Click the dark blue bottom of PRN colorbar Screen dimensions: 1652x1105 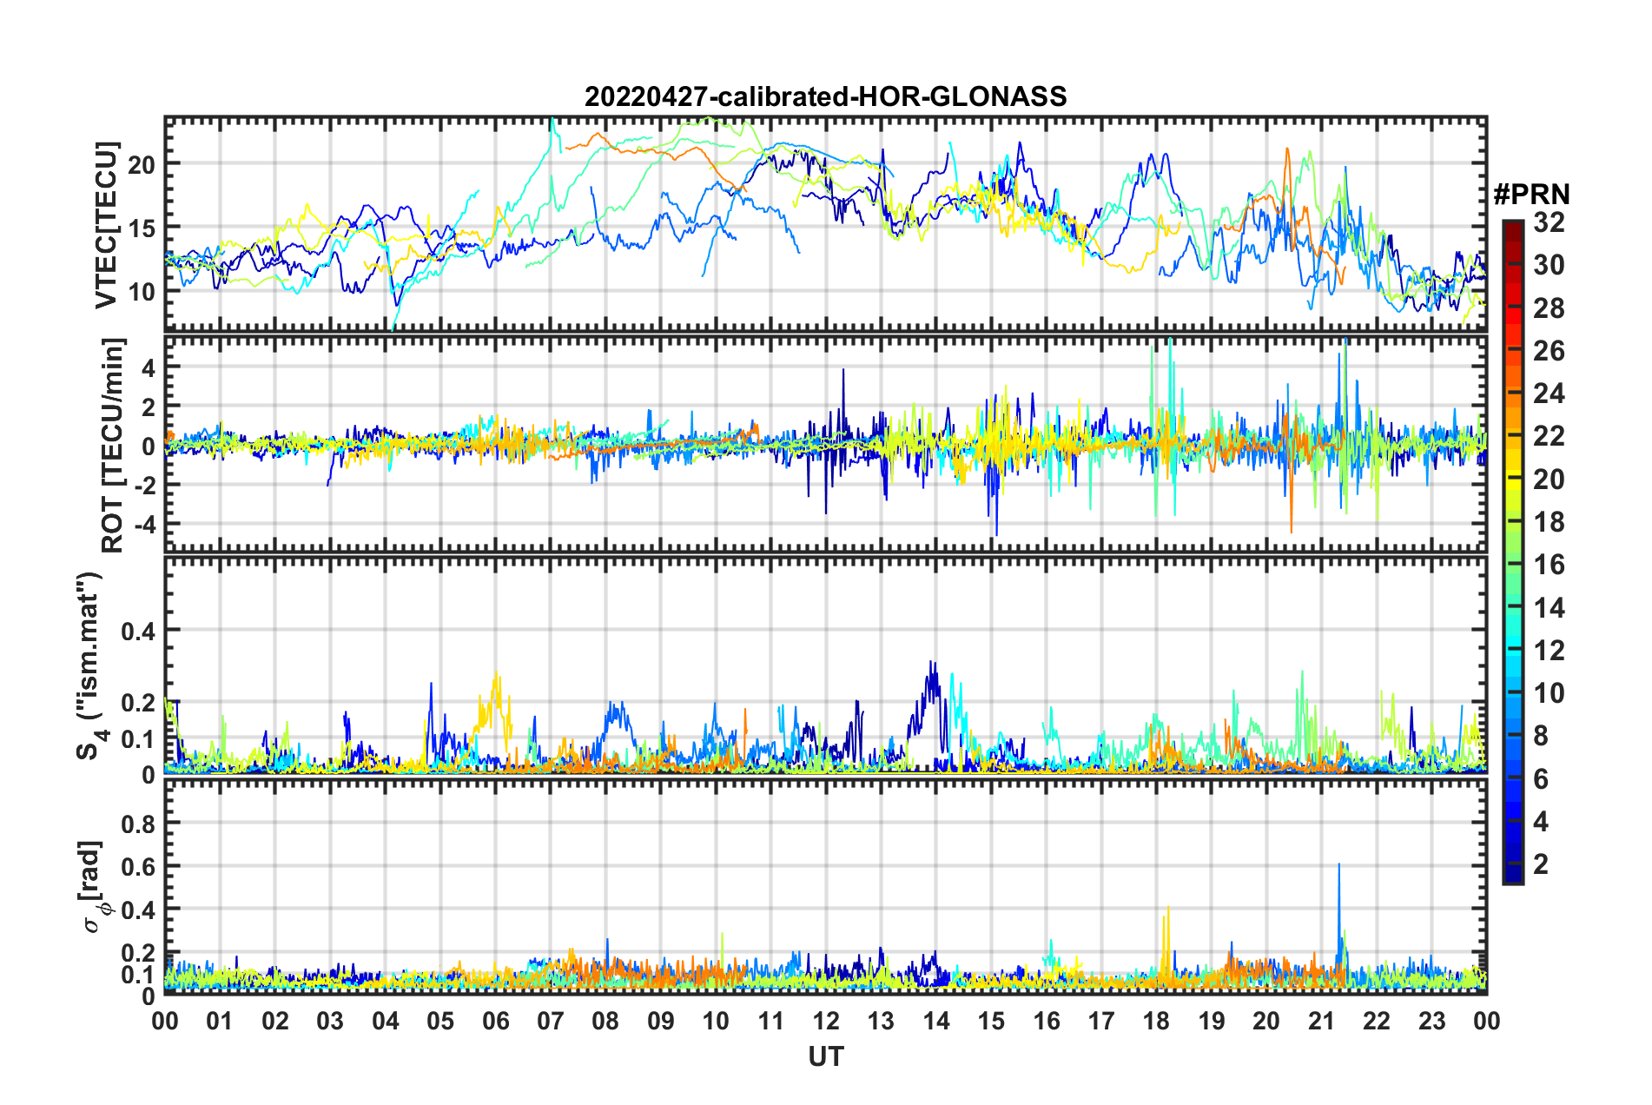(1512, 874)
